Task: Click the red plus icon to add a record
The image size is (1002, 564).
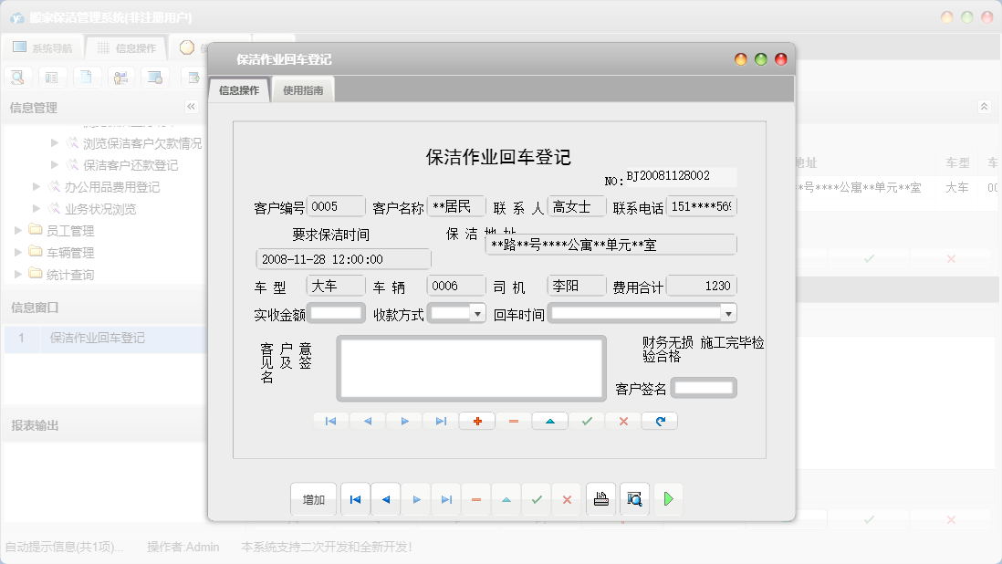Action: 476,421
